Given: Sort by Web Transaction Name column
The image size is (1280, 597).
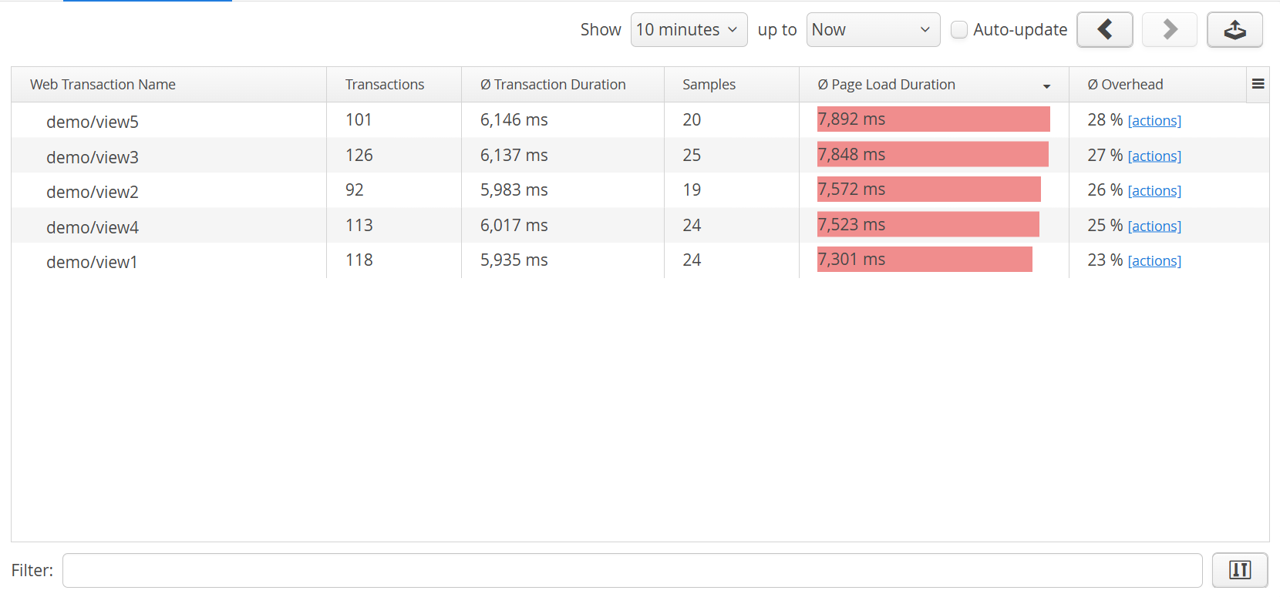Looking at the screenshot, I should (x=103, y=85).
